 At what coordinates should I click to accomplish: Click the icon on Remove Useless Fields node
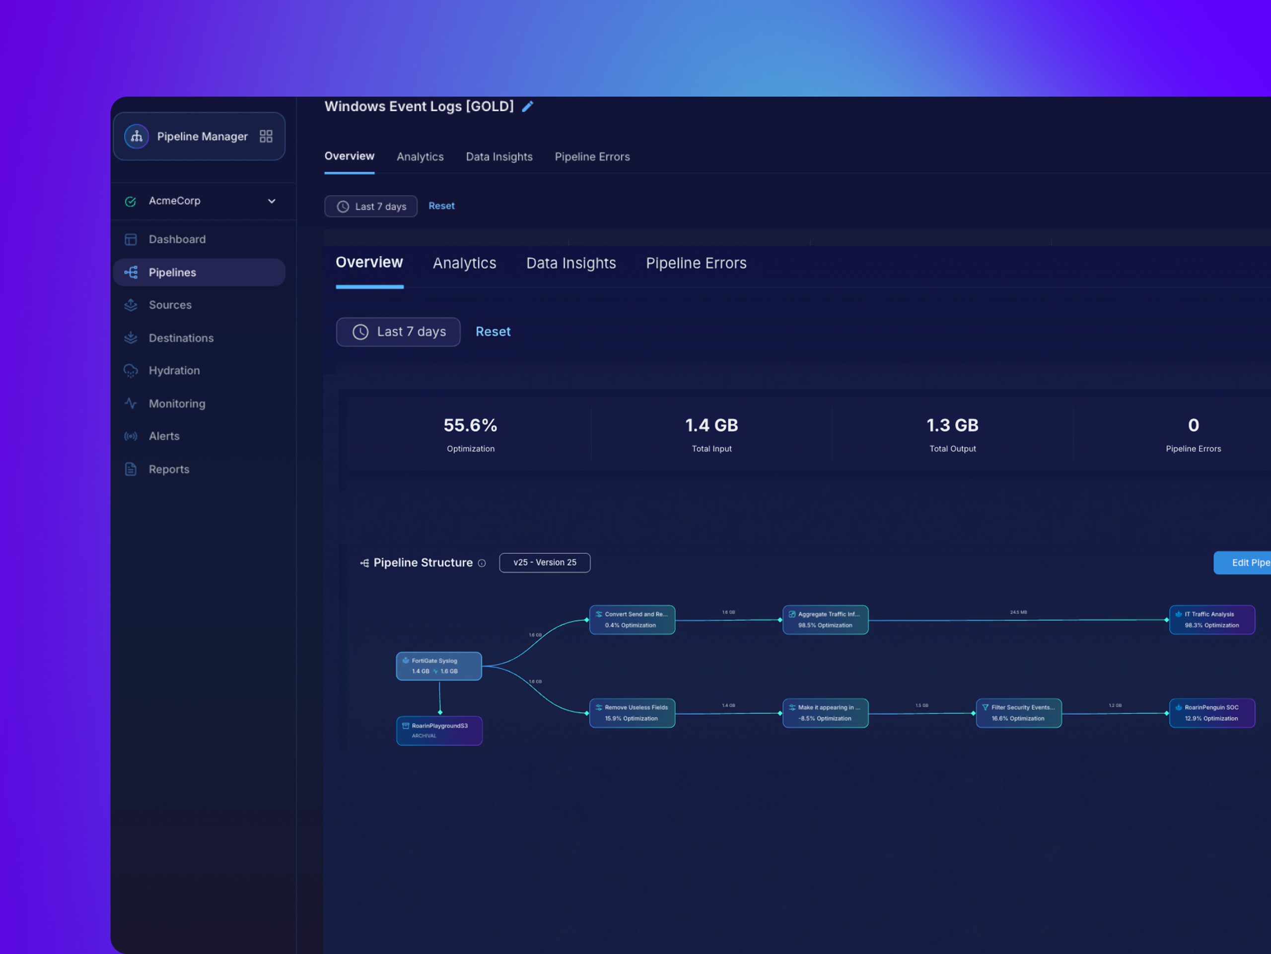(599, 708)
